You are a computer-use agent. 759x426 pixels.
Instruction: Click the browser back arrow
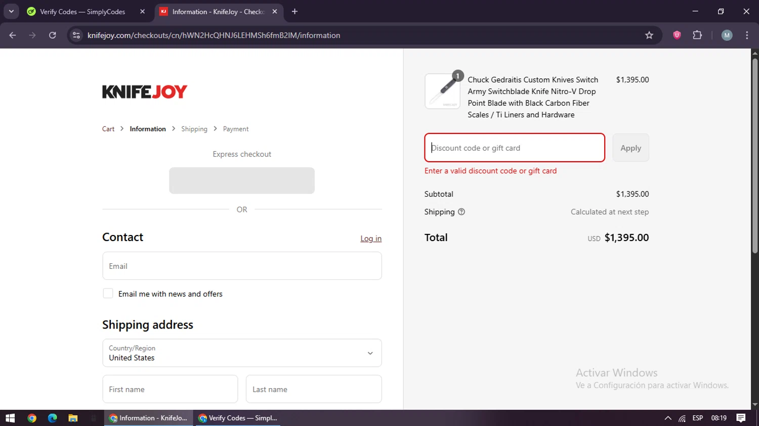(13, 35)
